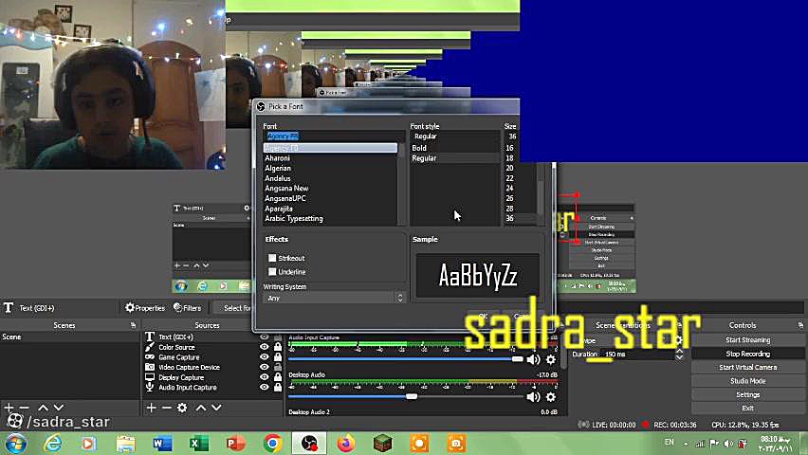Launch Internet Explorer from taskbar
808x455 pixels.
[x=53, y=444]
